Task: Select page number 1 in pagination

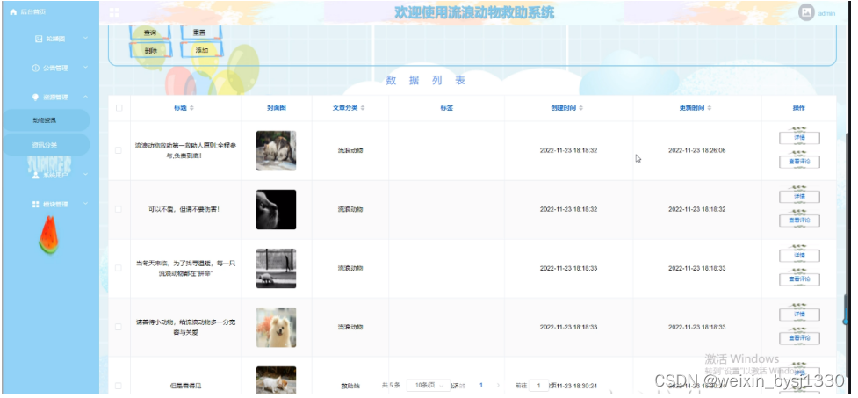Action: pyautogui.click(x=481, y=386)
